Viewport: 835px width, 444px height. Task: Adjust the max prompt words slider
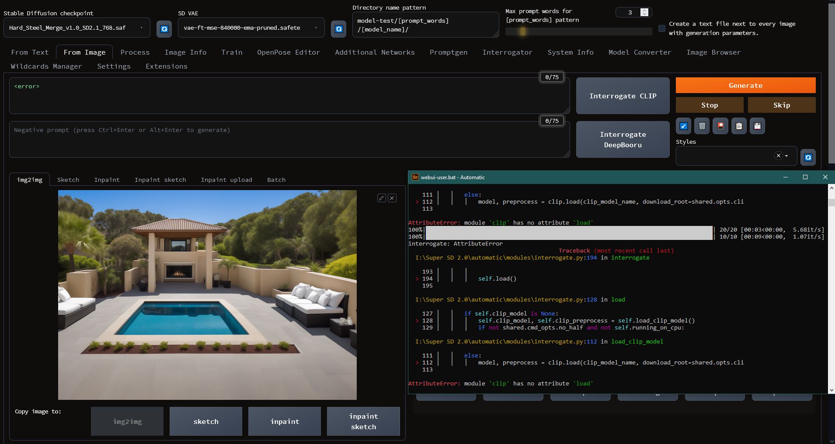pos(523,31)
